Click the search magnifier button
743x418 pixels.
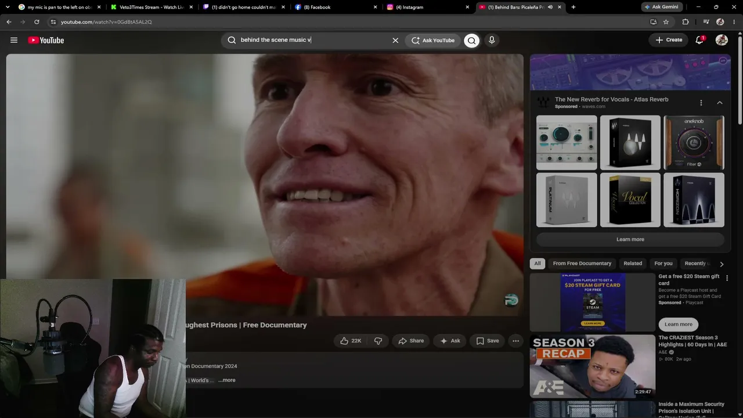(x=471, y=40)
